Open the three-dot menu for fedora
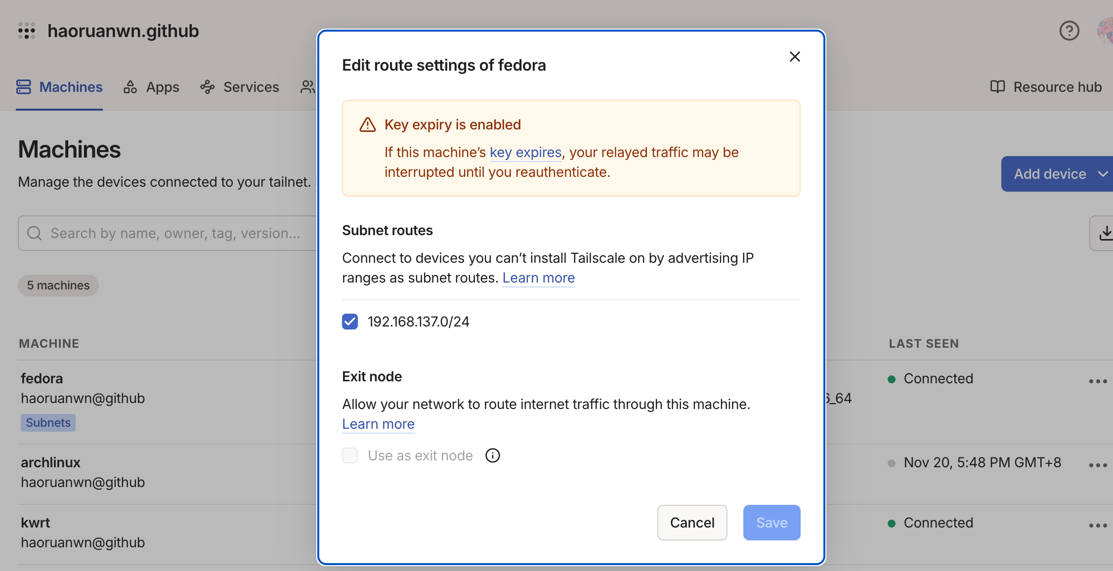 [1098, 381]
